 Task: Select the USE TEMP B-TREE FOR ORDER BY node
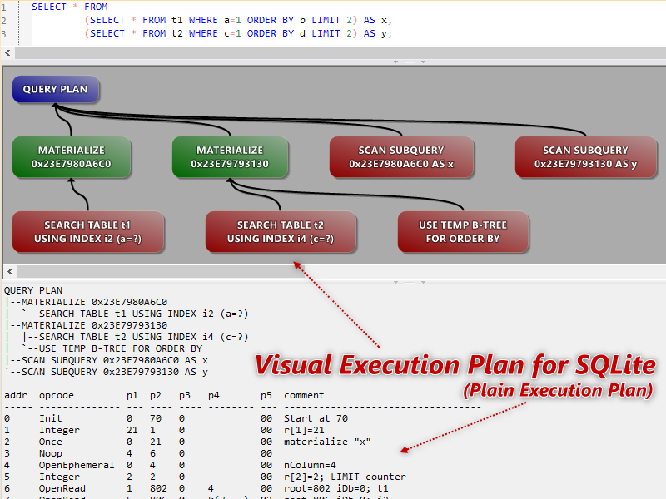[463, 232]
